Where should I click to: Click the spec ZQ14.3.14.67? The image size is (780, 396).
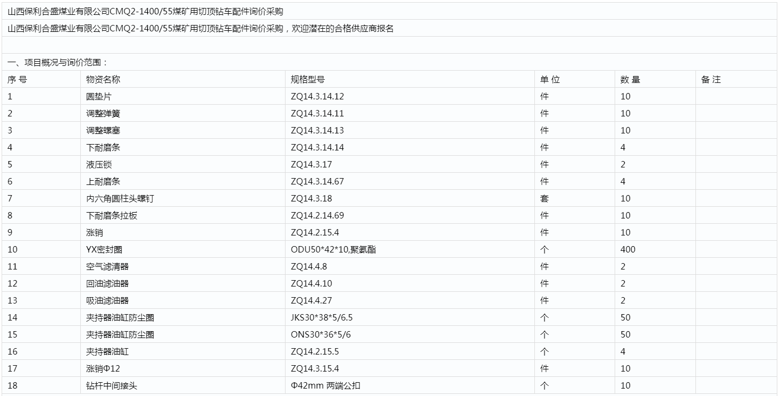tap(317, 182)
